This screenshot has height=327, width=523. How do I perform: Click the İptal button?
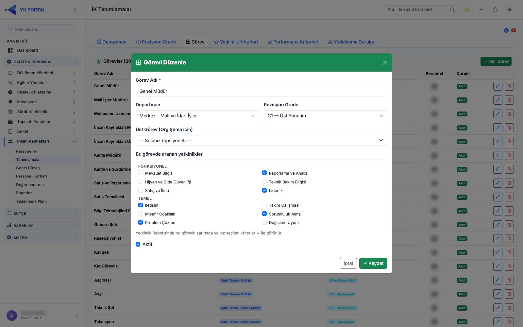click(348, 263)
